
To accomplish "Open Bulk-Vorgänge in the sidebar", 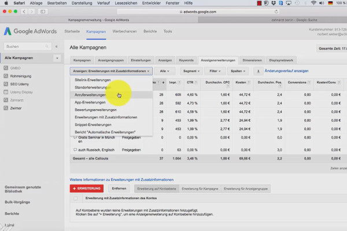I will pyautogui.click(x=17, y=202).
